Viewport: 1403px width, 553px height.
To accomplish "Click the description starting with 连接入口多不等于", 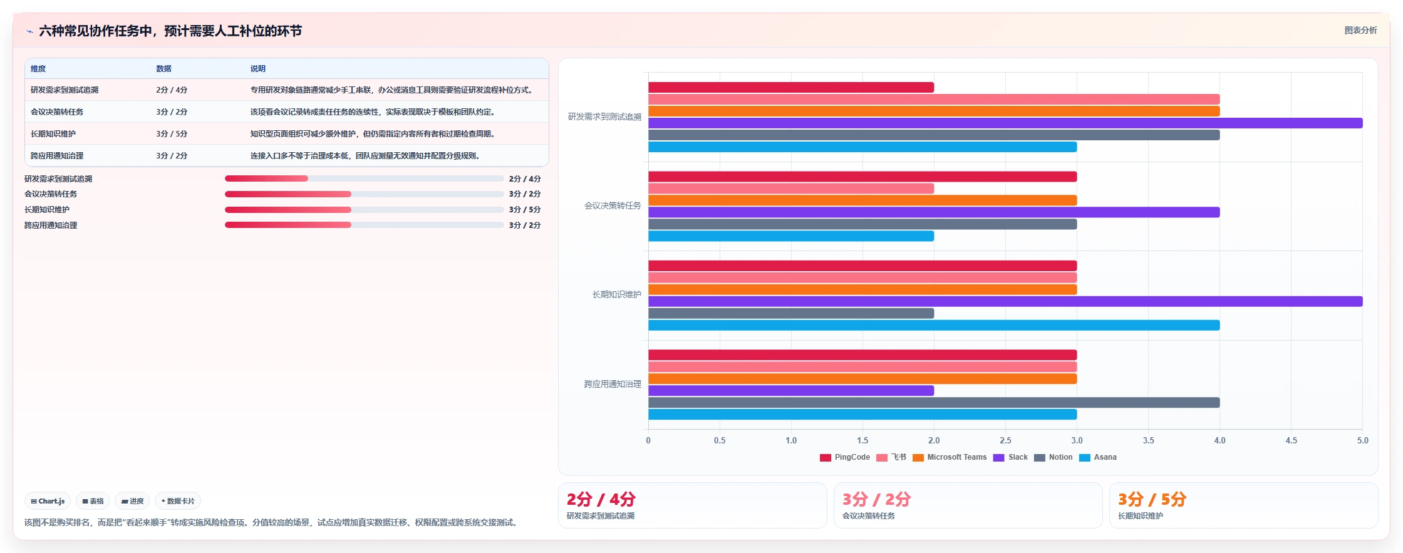I will (366, 156).
